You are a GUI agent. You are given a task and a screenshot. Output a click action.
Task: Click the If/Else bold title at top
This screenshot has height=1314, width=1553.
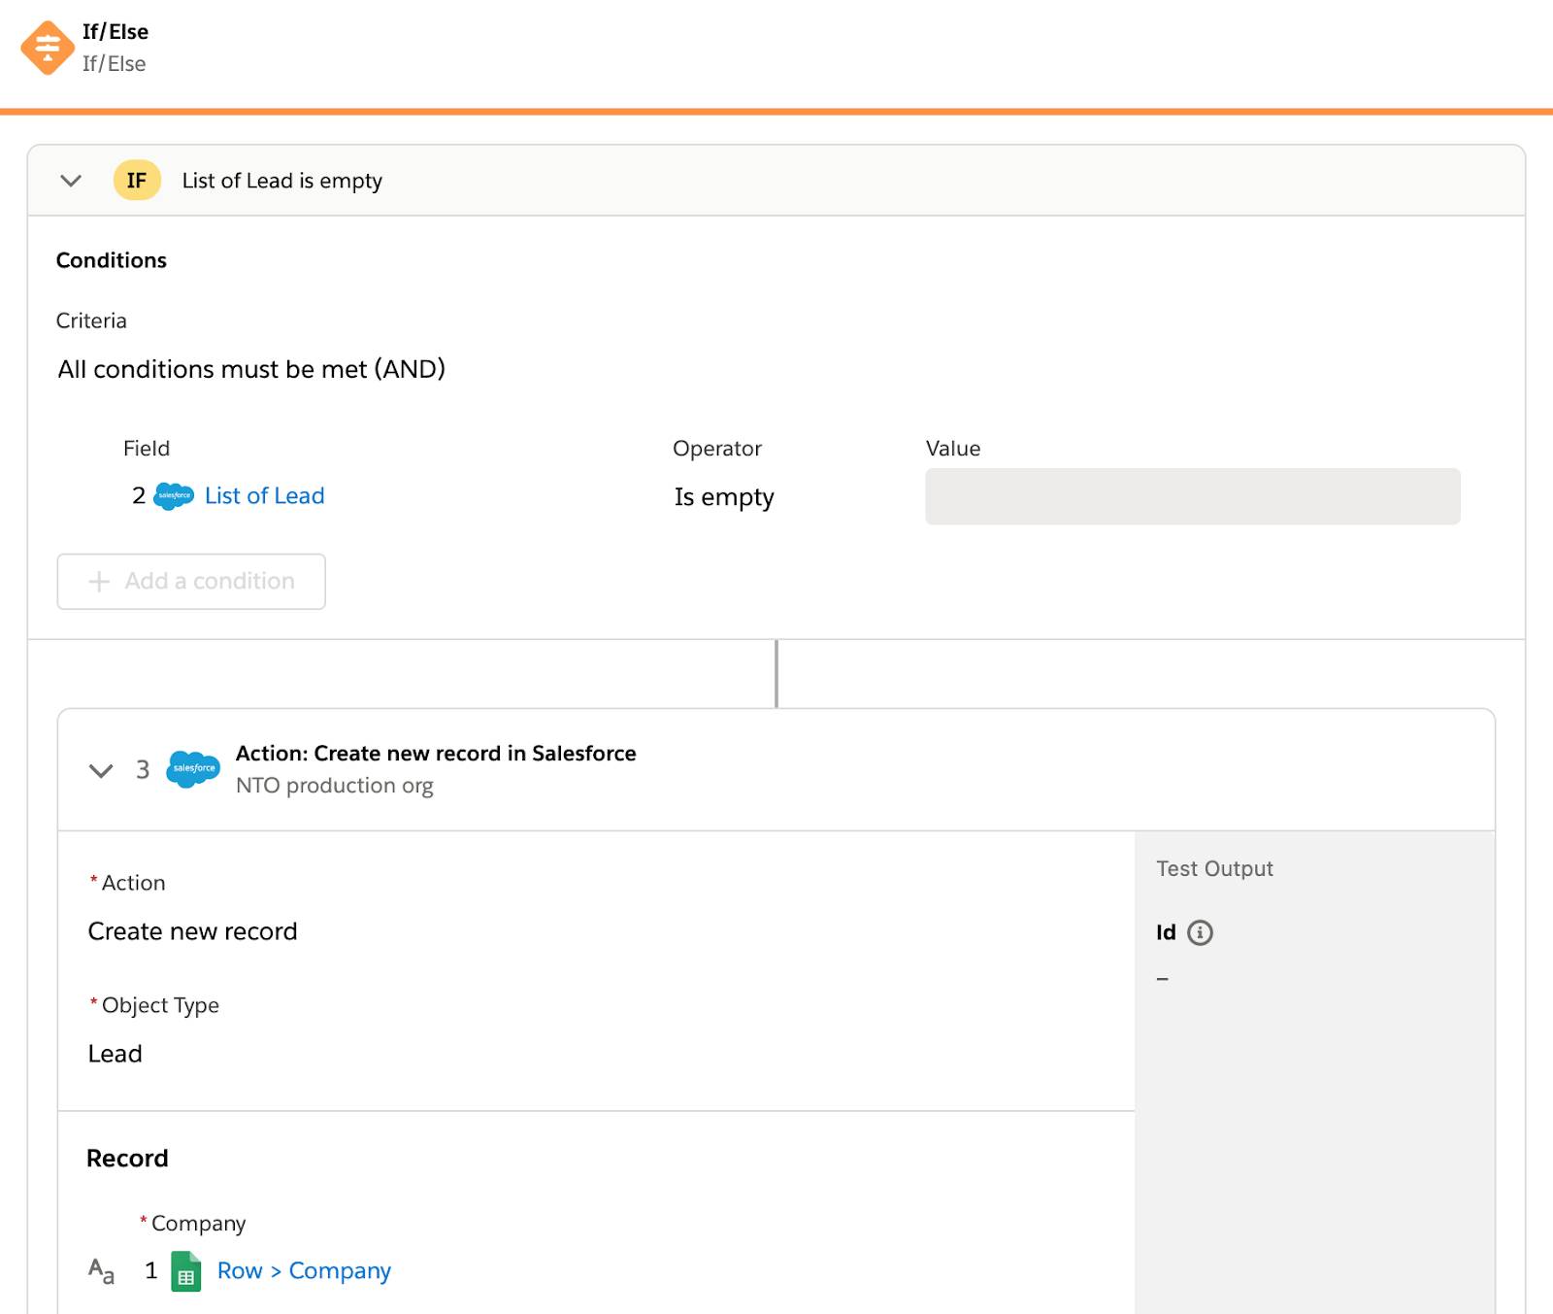click(116, 32)
